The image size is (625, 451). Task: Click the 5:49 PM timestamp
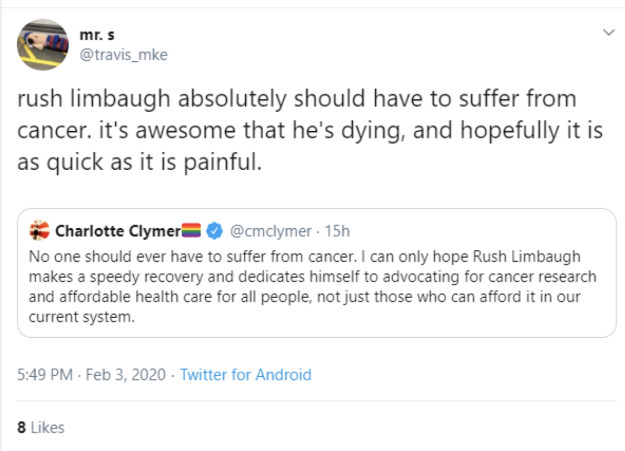pyautogui.click(x=45, y=375)
